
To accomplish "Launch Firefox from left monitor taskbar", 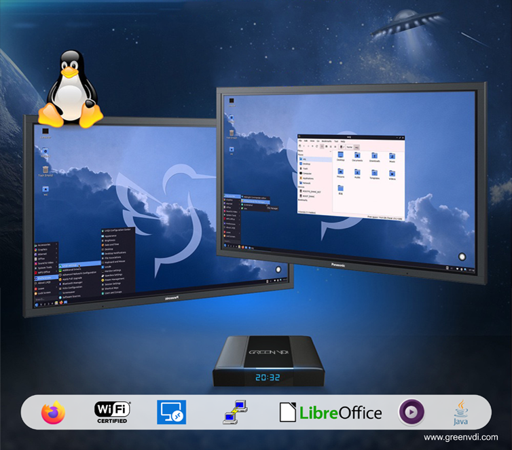I will click(61, 303).
